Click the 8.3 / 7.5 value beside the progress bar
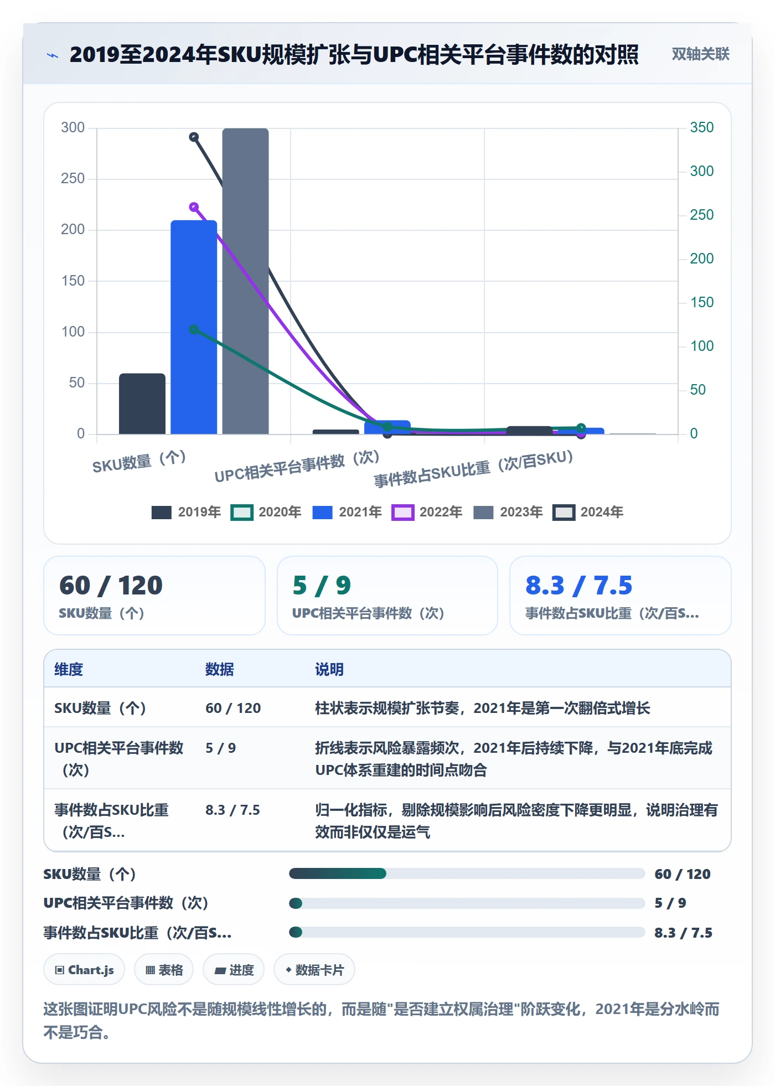 [683, 933]
